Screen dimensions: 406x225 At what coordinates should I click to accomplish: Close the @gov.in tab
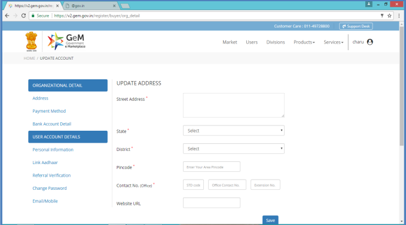point(114,6)
